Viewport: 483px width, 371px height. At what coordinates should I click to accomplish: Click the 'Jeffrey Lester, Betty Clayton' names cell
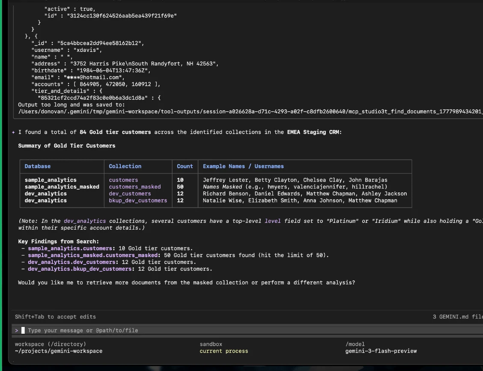[x=295, y=180]
